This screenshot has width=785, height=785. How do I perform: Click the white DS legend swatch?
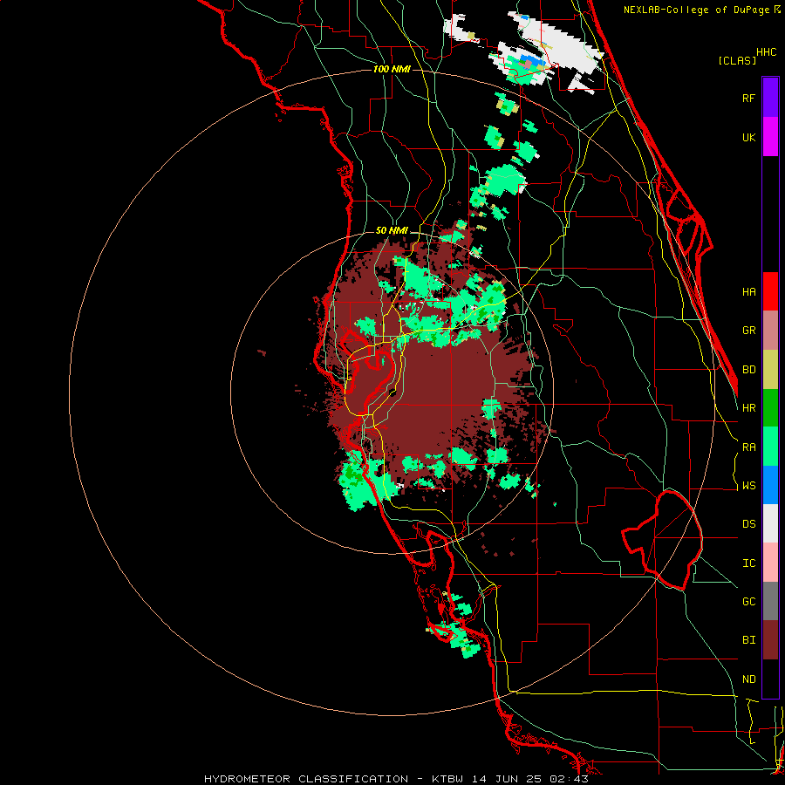pos(770,523)
